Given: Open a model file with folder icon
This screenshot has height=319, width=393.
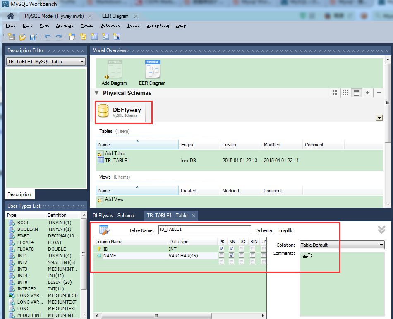Looking at the screenshot, I should pyautogui.click(x=23, y=37).
